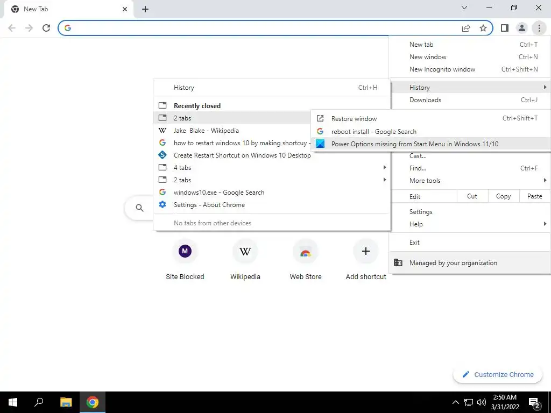Reopen Jake Blake - Wikipedia
The width and height of the screenshot is (551, 413).
tap(232, 131)
